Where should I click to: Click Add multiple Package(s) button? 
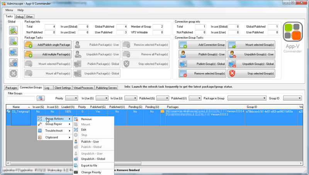coord(48,54)
